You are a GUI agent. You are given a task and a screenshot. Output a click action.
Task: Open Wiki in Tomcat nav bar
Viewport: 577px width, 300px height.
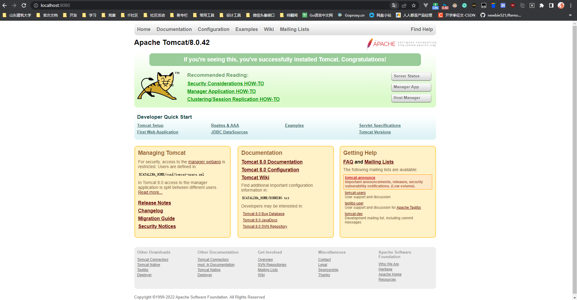(269, 29)
